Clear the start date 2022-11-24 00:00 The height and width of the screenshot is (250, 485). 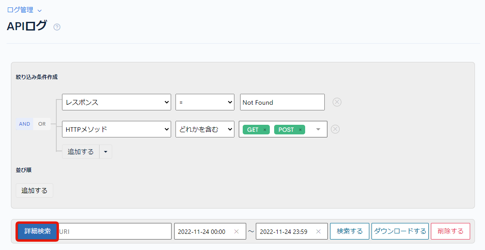(x=237, y=232)
